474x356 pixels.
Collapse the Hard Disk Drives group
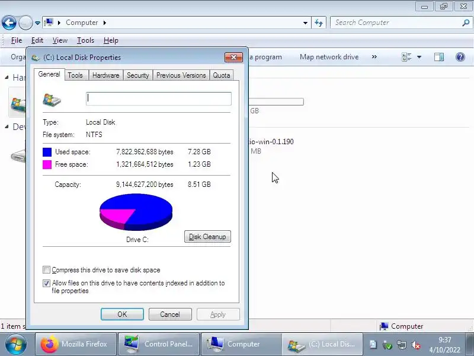coord(7,78)
